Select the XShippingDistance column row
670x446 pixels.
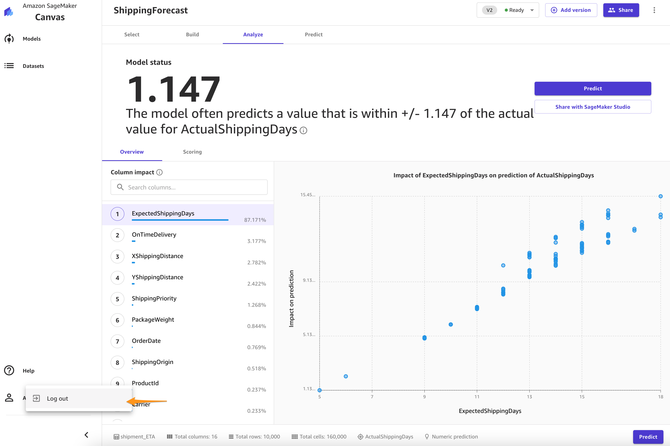point(188,257)
